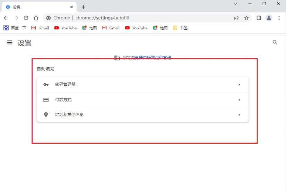This screenshot has height=192, width=286.
Task: Click the organization building icon
Action: tap(117, 58)
